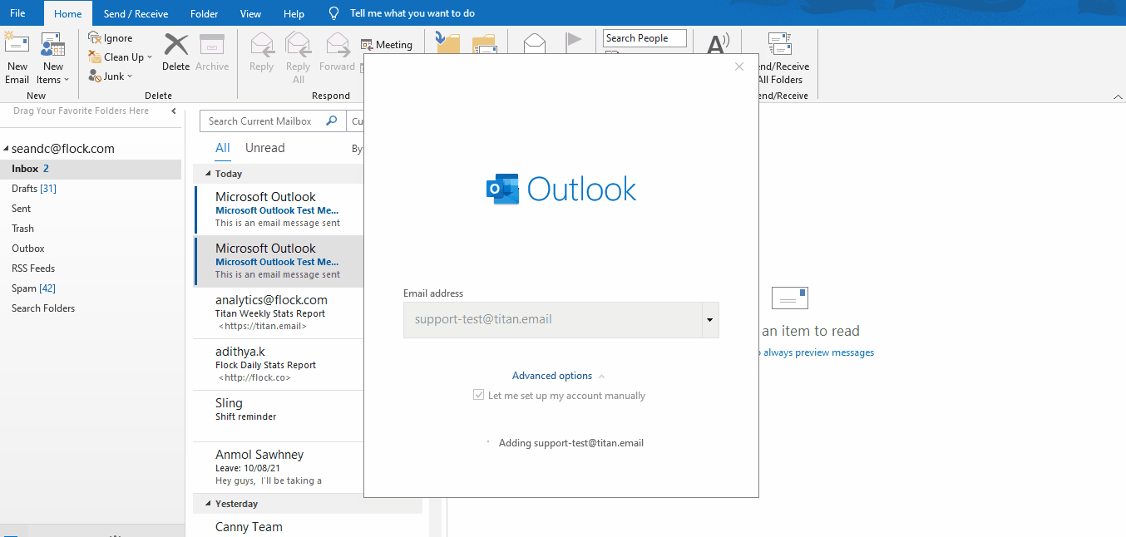This screenshot has width=1126, height=537.
Task: Open the Help ribbon tab
Action: click(x=294, y=13)
